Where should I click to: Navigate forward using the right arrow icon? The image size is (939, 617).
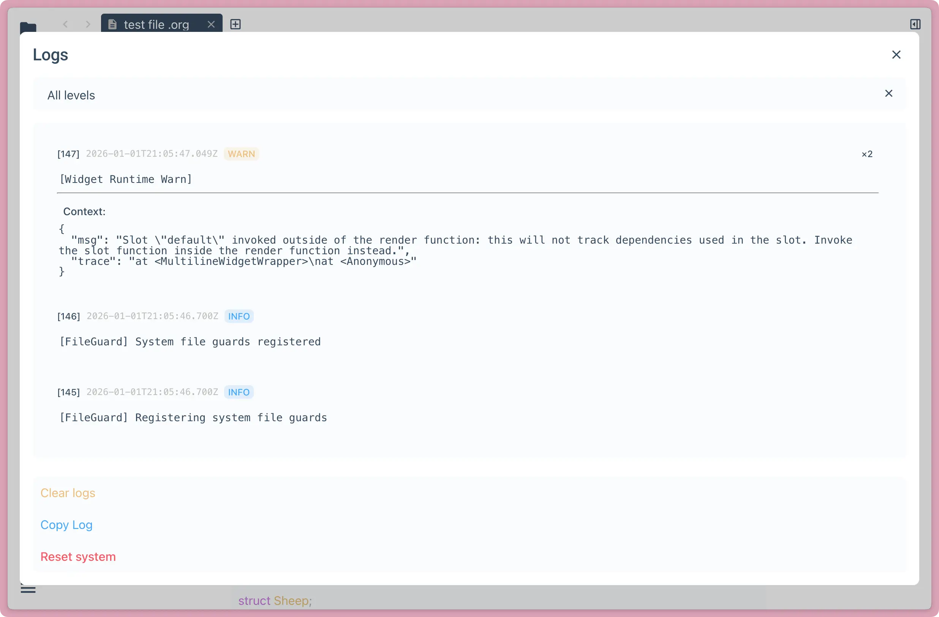(x=88, y=24)
